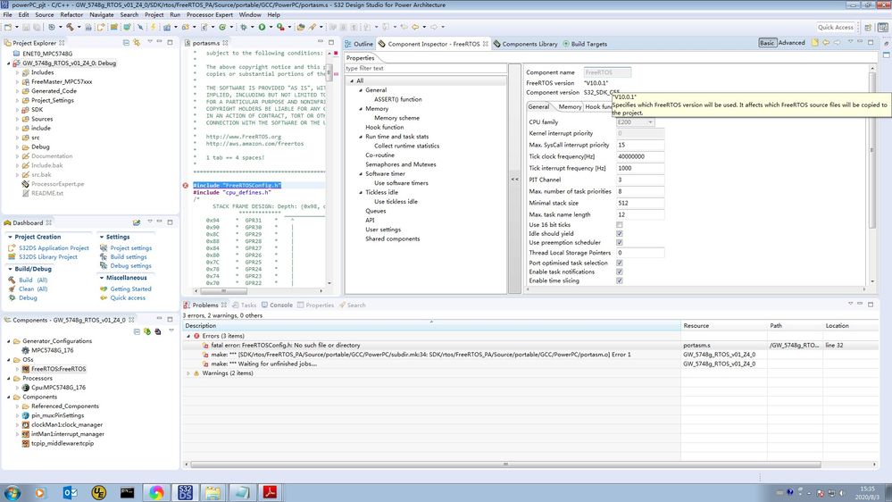Click the S32DS Application Project icon
892x502 pixels.
click(13, 248)
